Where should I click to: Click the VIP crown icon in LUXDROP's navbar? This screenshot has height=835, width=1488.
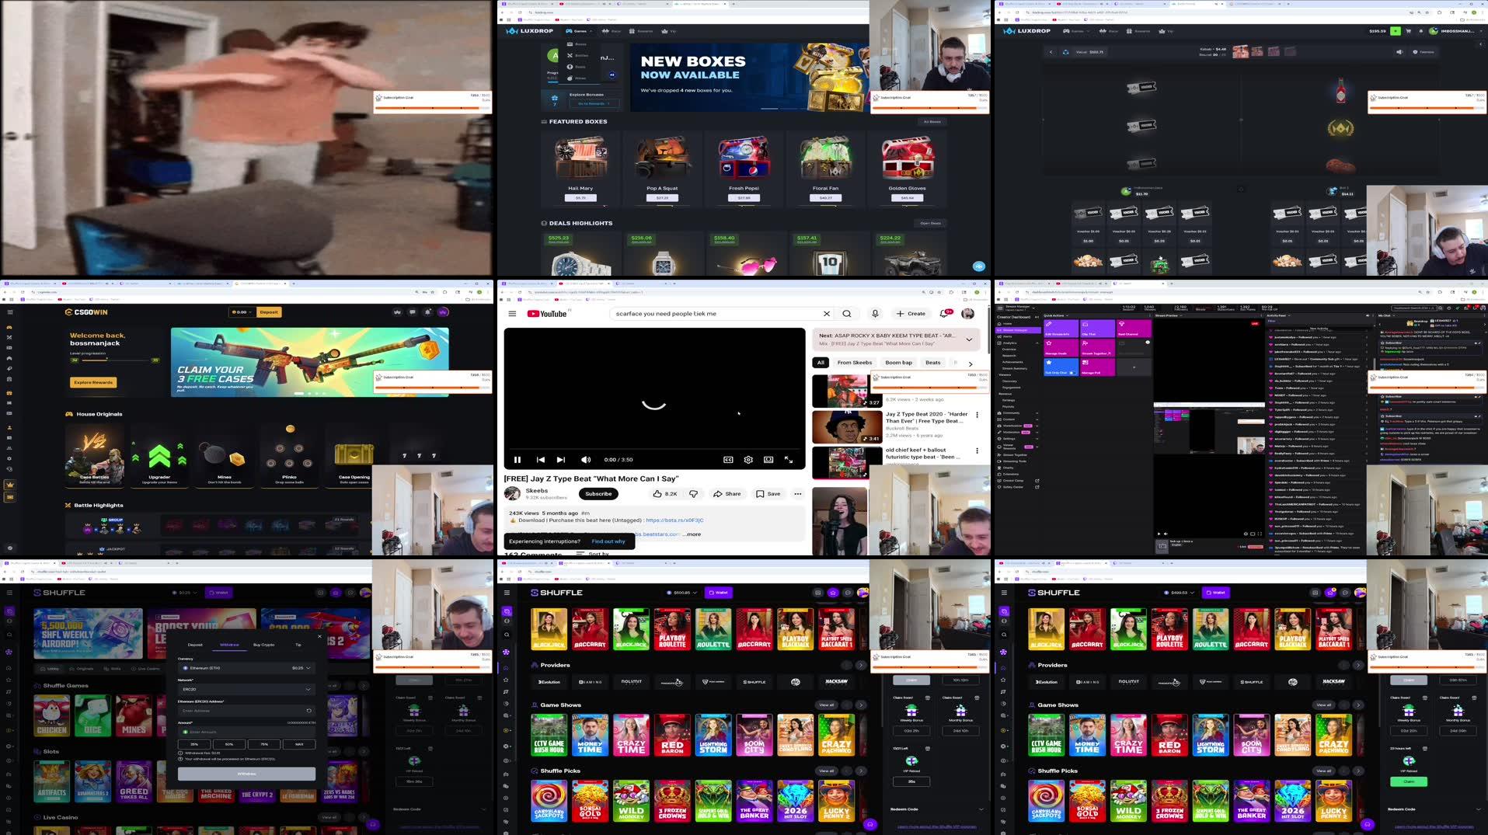click(x=667, y=31)
